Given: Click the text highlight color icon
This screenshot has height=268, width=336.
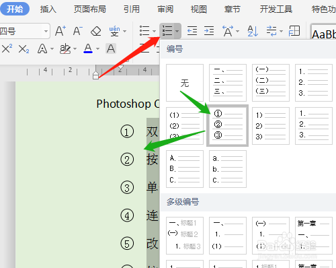Looking at the screenshot, I should pyautogui.click(x=65, y=48).
